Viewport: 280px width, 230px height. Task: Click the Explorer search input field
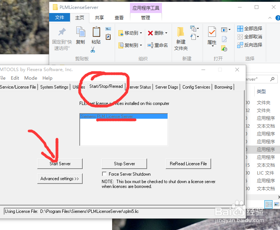click(257, 79)
